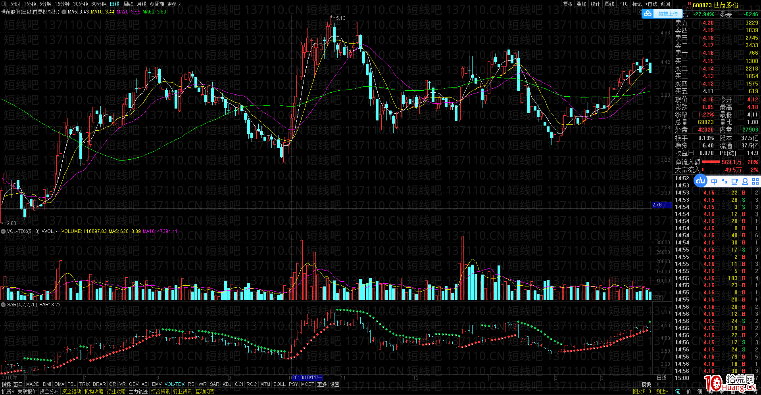Open the IME soft keyboard icon
This screenshot has height=395, width=761.
[x=734, y=181]
